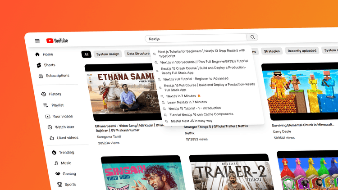
Task: Visit the Carry Depie channel
Action: [282, 131]
